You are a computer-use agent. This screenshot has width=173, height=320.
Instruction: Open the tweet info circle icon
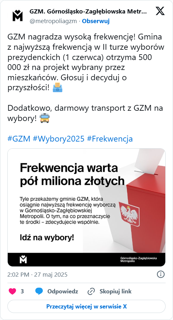(161, 274)
